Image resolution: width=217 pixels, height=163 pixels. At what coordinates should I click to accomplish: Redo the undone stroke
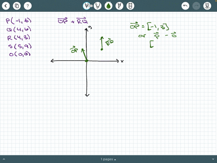click(x=196, y=6)
